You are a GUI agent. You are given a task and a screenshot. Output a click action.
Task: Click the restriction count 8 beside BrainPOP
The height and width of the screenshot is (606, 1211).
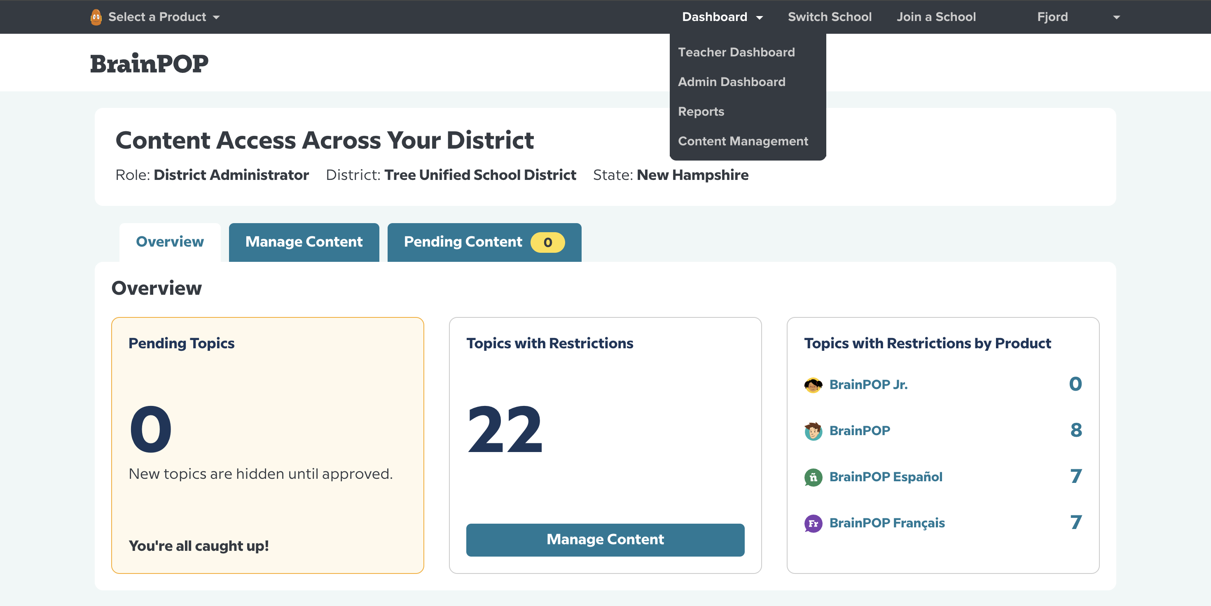[x=1076, y=430]
